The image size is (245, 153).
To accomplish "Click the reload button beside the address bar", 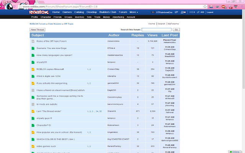I will (14, 7).
